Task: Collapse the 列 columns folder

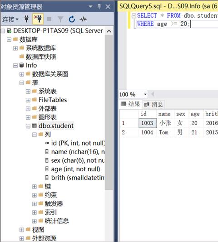Action: (x=35, y=135)
